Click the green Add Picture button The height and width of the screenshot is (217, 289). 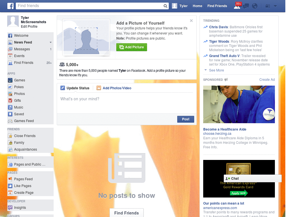(132, 47)
